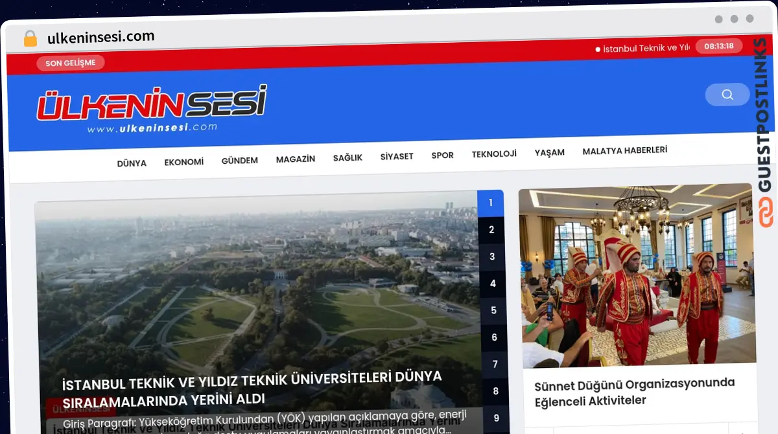Click the SON GELİŞME badge

click(x=71, y=63)
